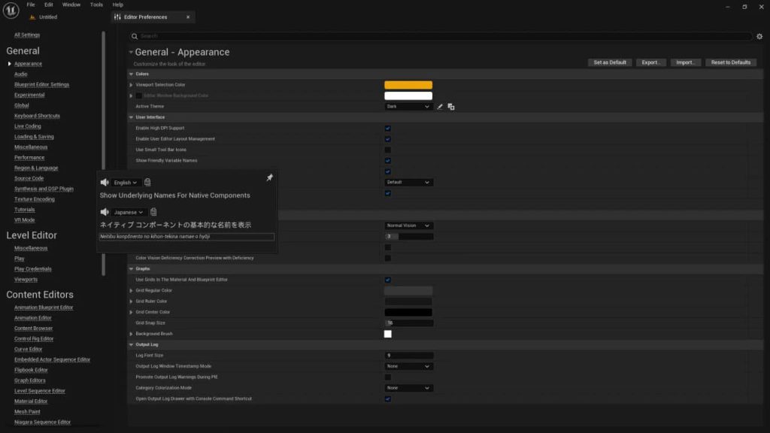Click the Unreal Engine logo icon
The width and height of the screenshot is (770, 433).
(x=11, y=11)
